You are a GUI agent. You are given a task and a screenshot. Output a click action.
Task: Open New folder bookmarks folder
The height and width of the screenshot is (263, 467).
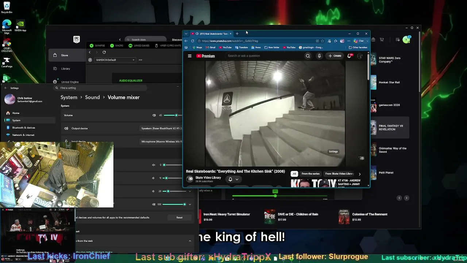tap(272, 47)
